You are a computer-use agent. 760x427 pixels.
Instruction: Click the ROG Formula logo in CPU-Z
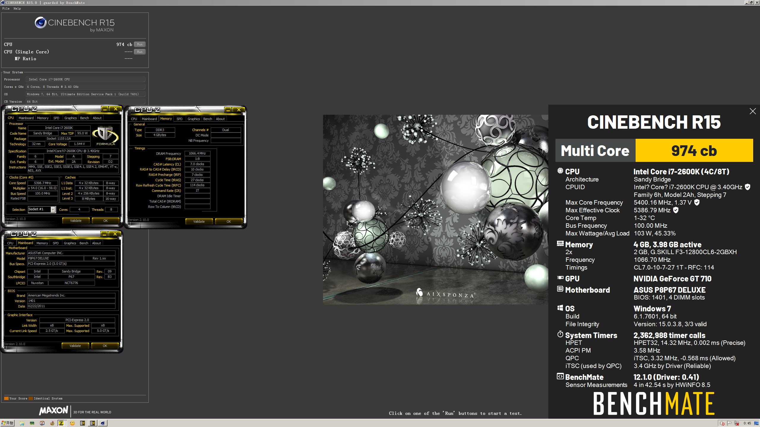pos(105,136)
